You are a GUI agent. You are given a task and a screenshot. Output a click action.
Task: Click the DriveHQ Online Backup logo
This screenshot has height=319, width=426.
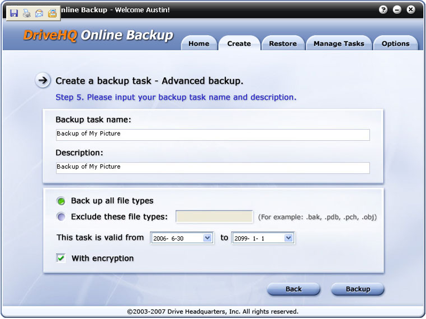(x=98, y=35)
